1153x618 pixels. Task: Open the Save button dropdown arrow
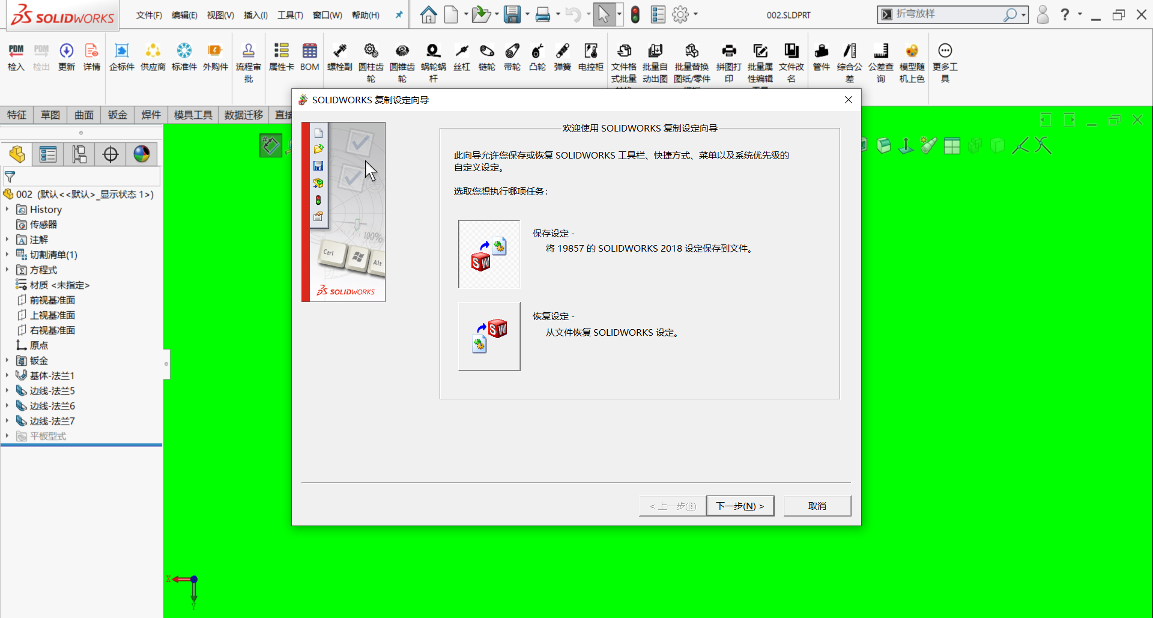pyautogui.click(x=527, y=14)
